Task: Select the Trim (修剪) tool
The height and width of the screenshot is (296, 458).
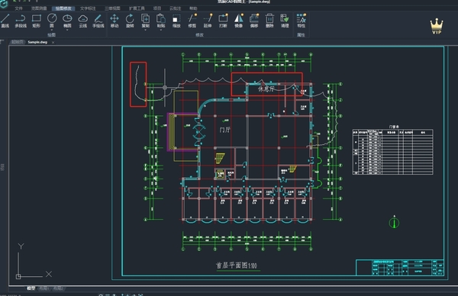Action: pyautogui.click(x=192, y=21)
